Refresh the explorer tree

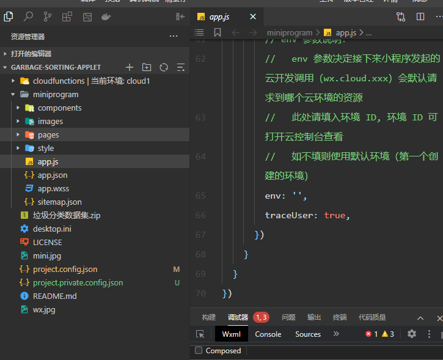click(164, 67)
